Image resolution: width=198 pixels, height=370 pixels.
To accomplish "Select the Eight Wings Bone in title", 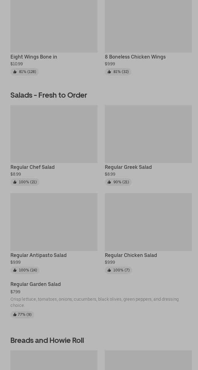I will tap(34, 57).
